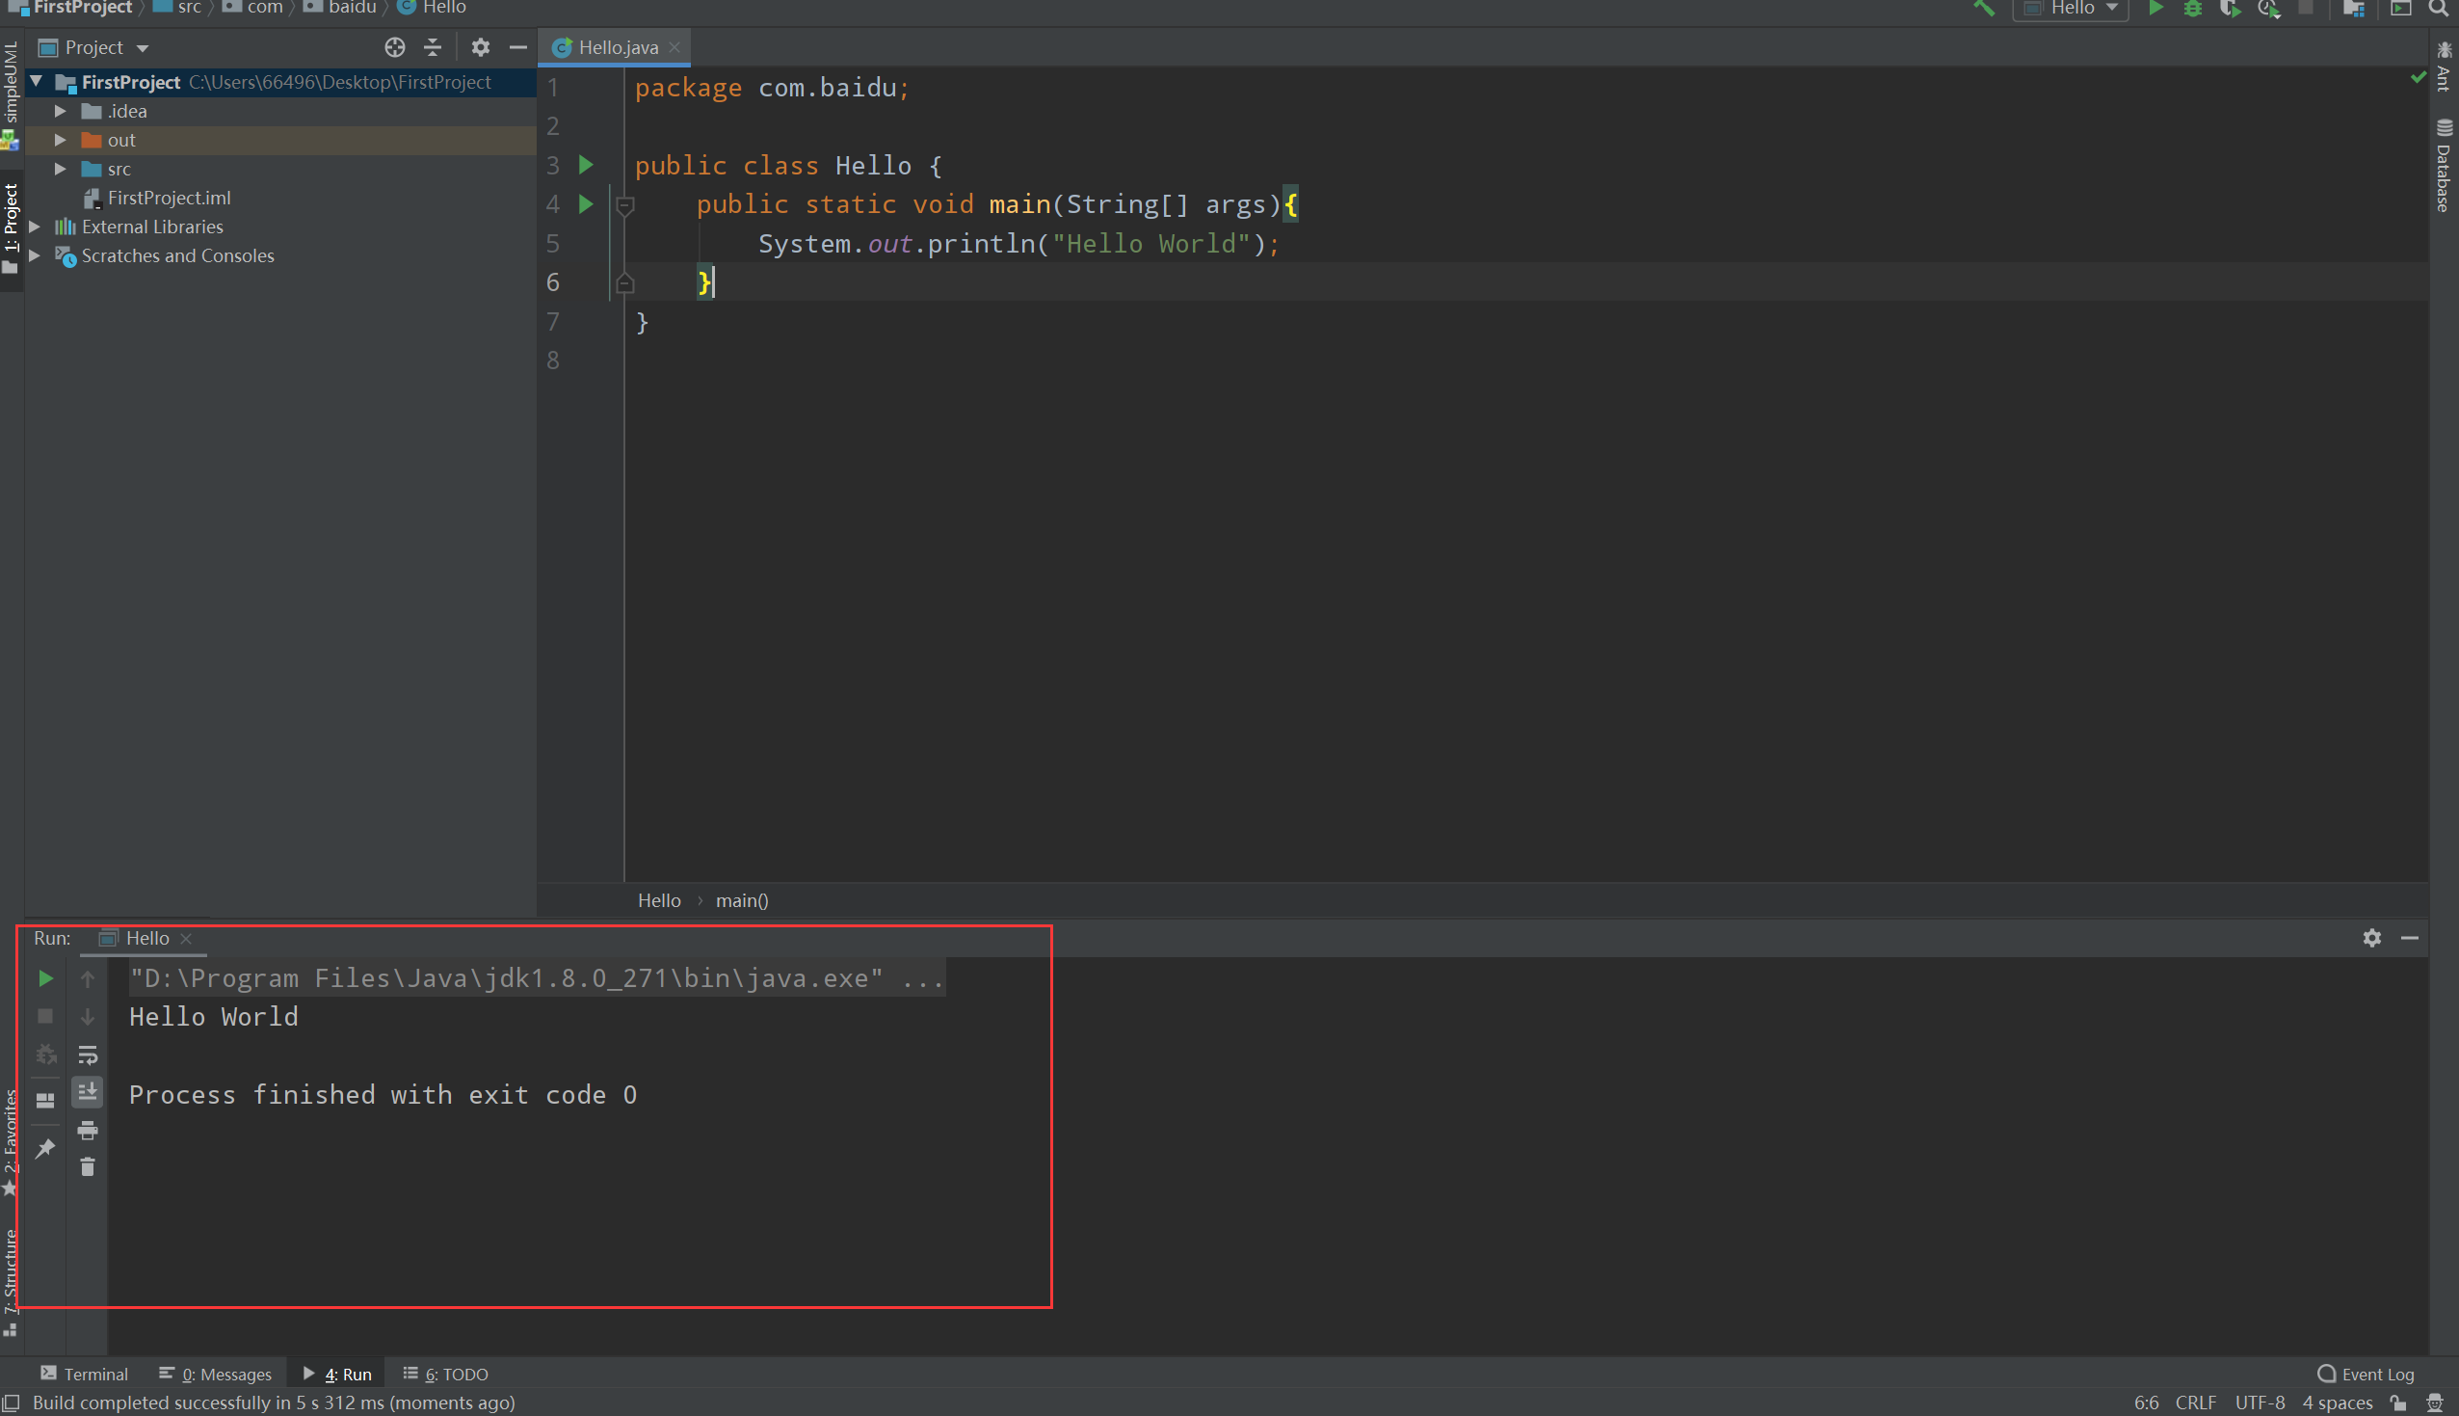Pin the Run tab

(44, 1149)
